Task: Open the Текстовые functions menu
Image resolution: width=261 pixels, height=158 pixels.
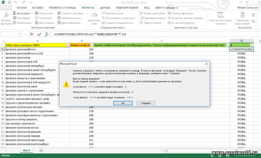Action: [x=44, y=18]
